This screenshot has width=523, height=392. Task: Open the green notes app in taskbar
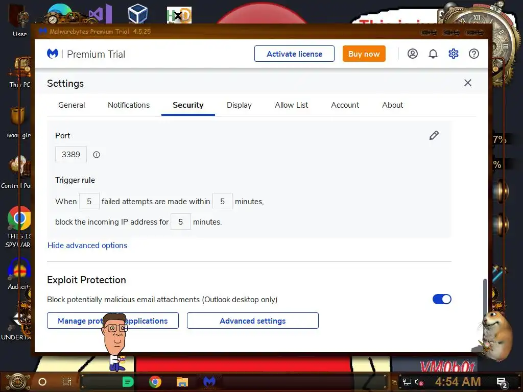pyautogui.click(x=128, y=382)
